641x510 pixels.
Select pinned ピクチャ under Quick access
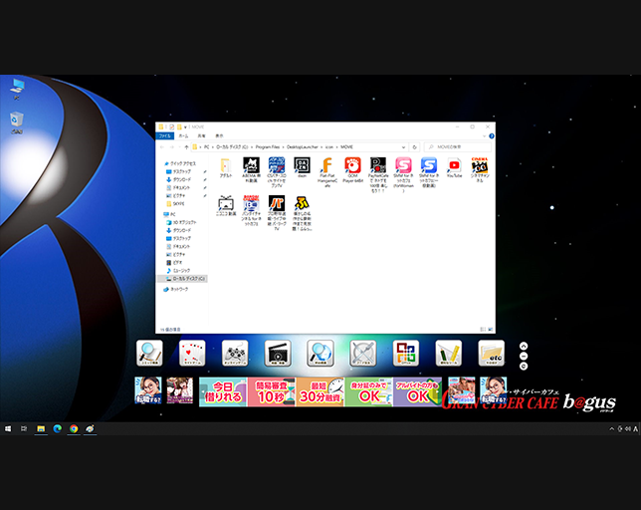click(178, 196)
